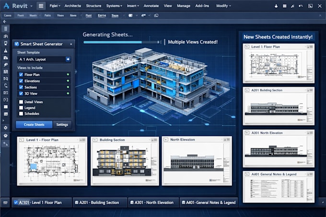Select the tag icon in left sidebar
Screen dimensions: 326x217
[6, 65]
